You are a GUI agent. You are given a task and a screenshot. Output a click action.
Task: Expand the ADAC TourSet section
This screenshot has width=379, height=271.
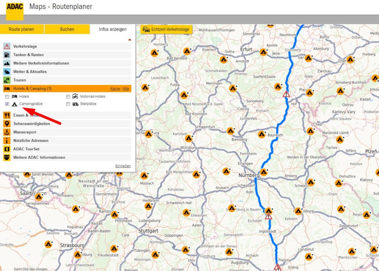pos(67,149)
